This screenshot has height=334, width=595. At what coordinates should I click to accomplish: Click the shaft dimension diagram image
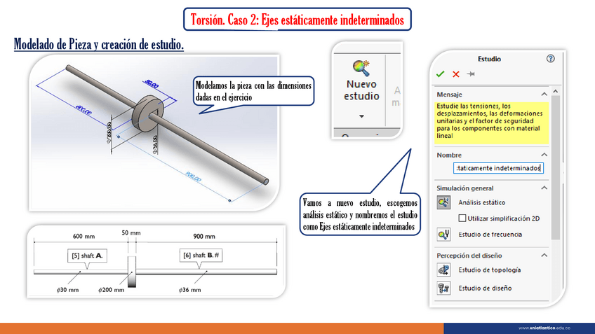tap(156, 262)
